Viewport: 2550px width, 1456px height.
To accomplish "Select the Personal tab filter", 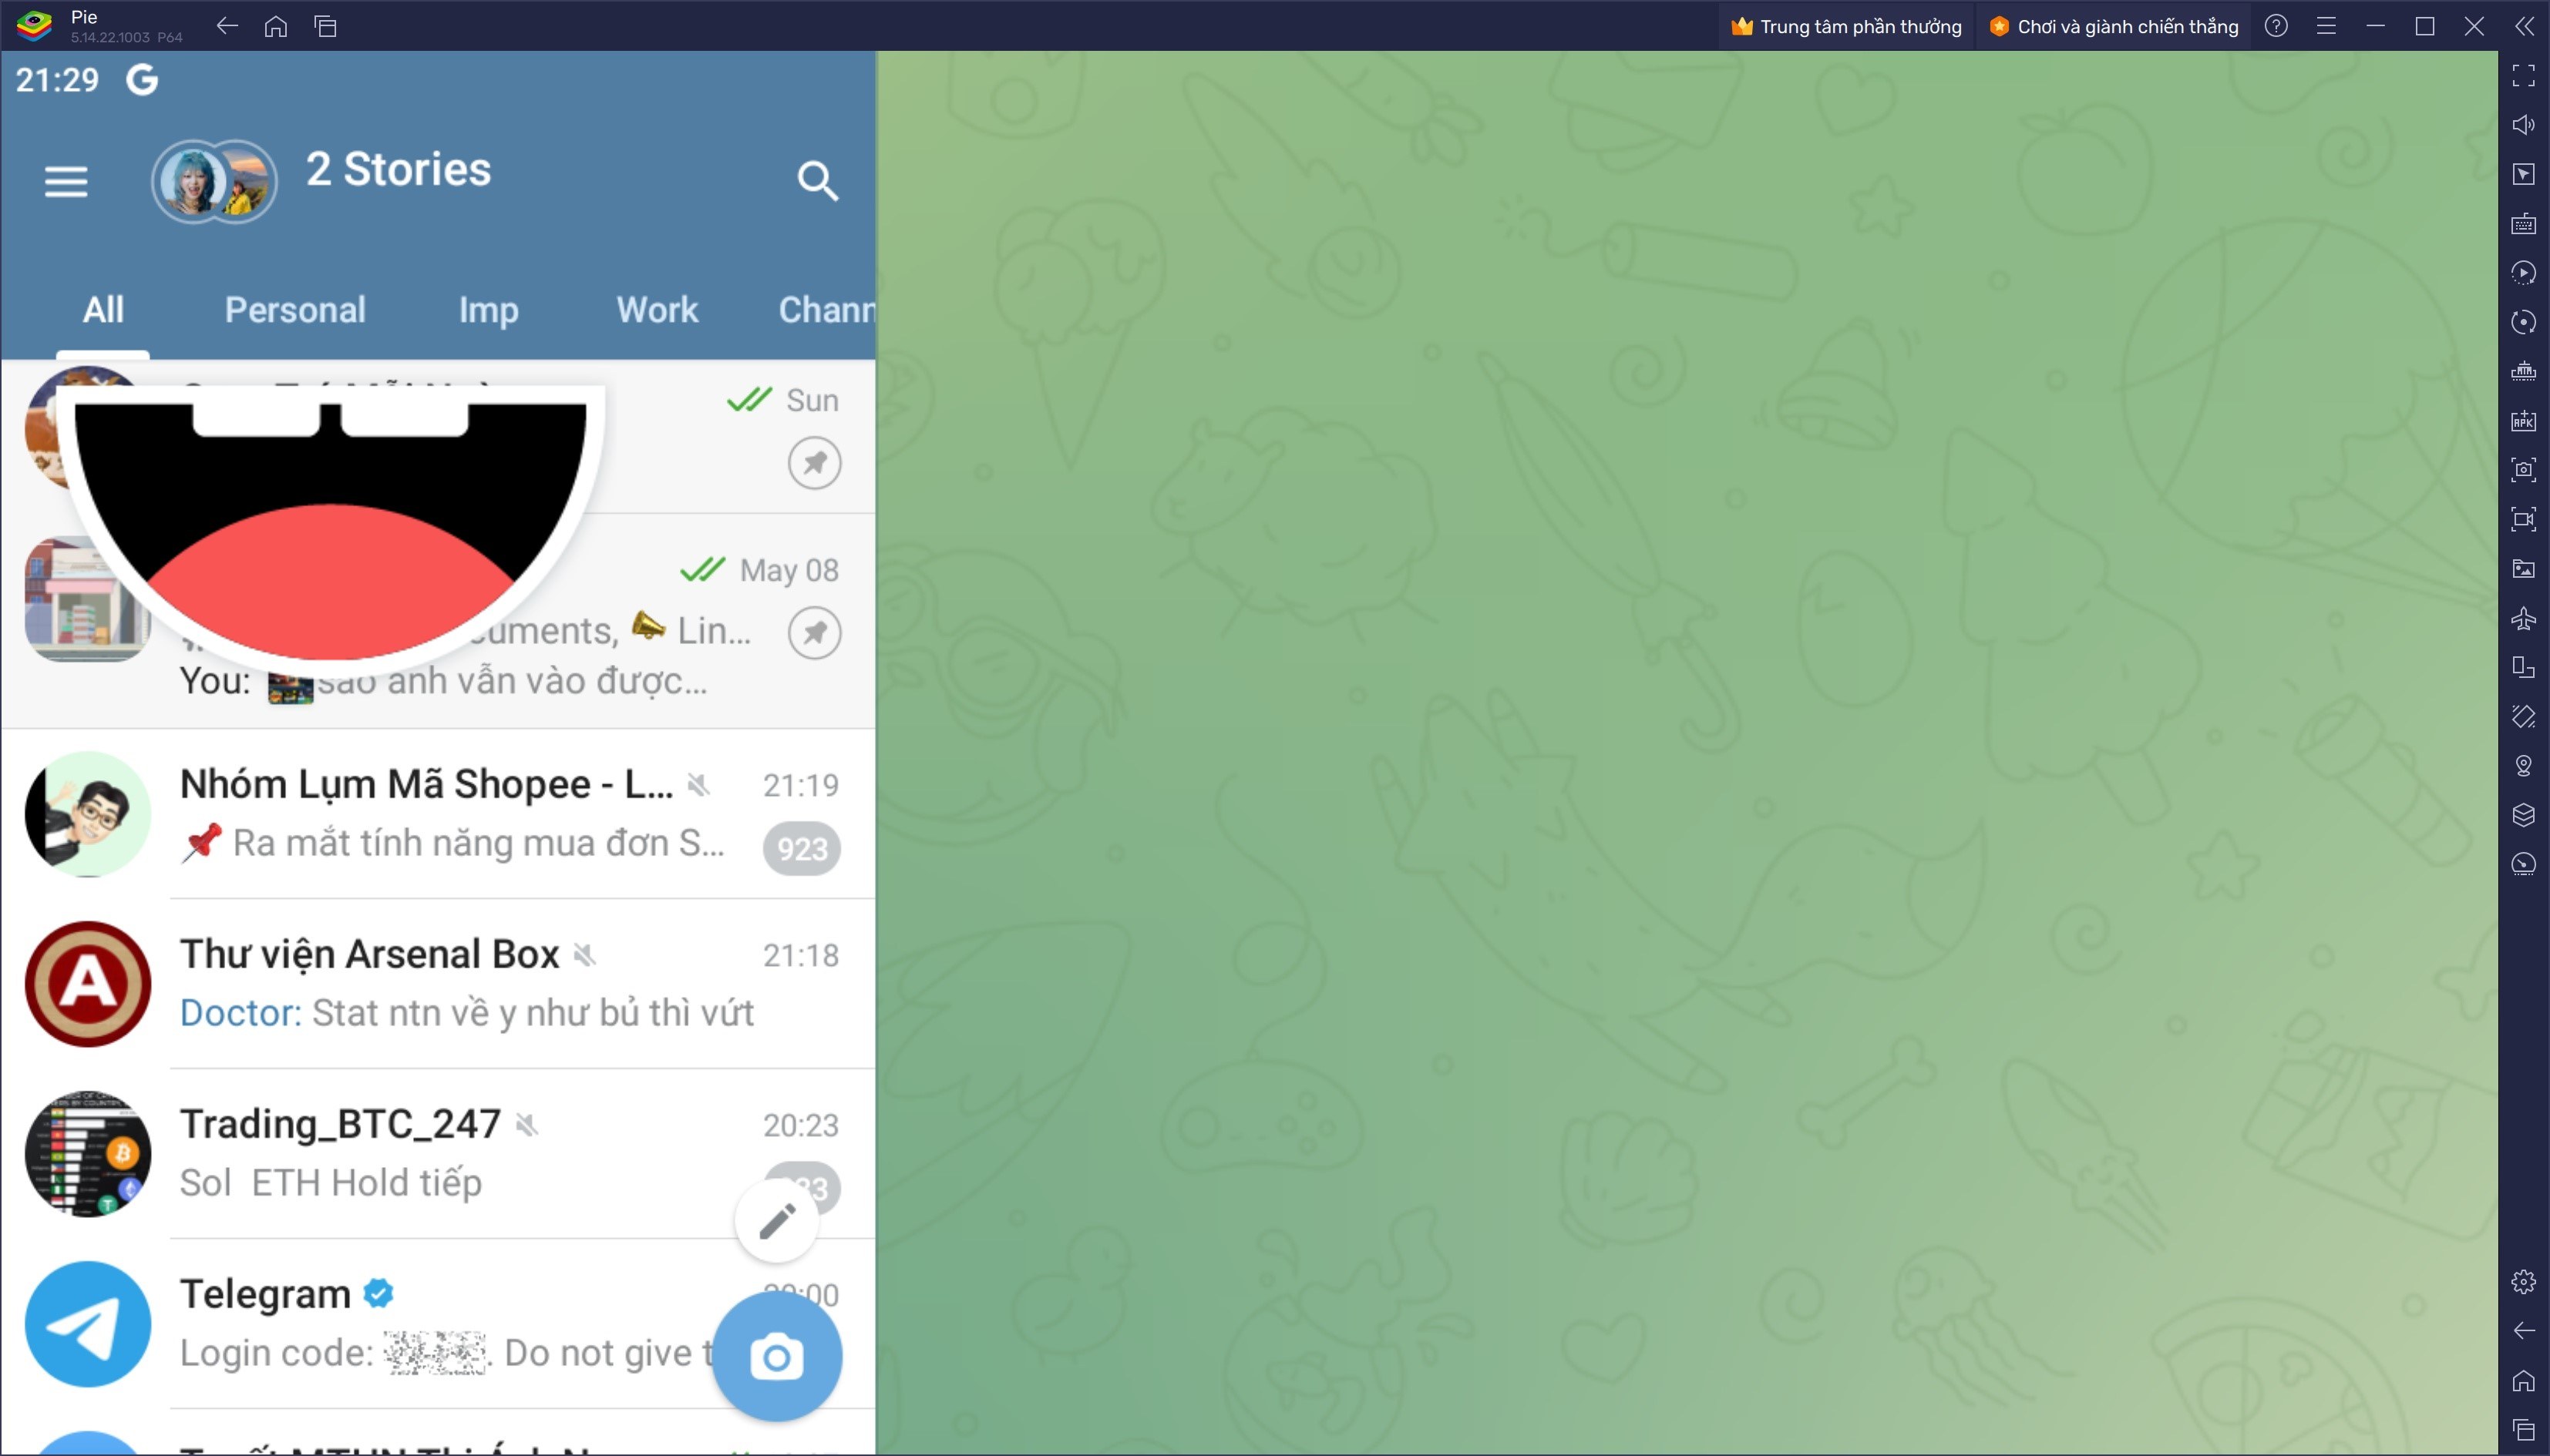I will click(x=294, y=308).
